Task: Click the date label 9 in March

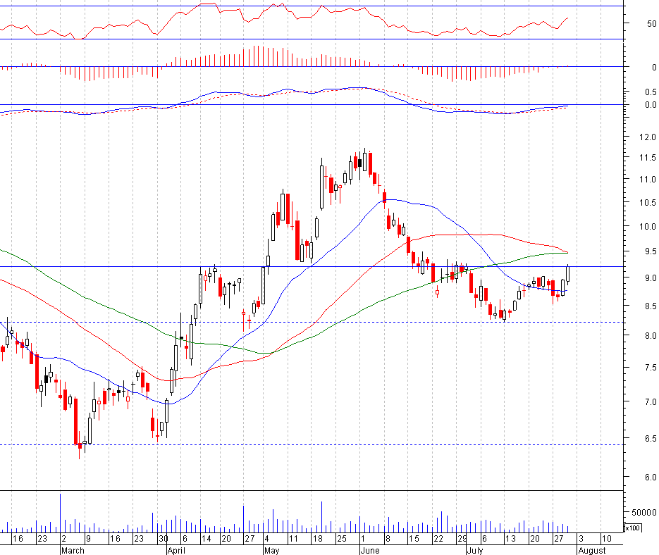Action: 88,539
